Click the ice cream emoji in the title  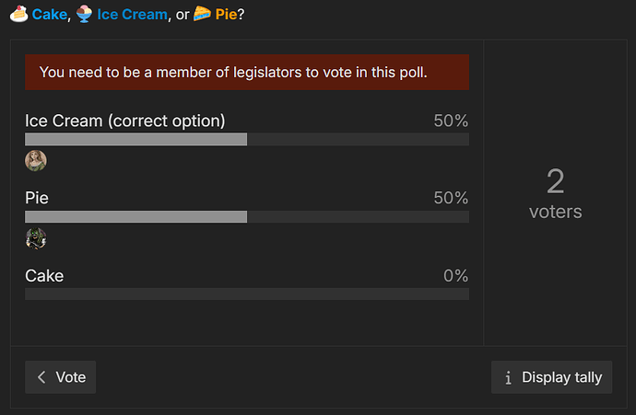(x=84, y=14)
